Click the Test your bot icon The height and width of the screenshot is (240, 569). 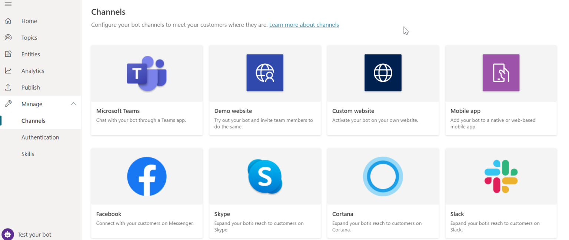pyautogui.click(x=7, y=234)
